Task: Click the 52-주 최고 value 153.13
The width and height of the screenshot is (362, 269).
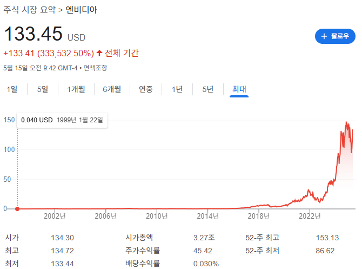Action: (327, 238)
